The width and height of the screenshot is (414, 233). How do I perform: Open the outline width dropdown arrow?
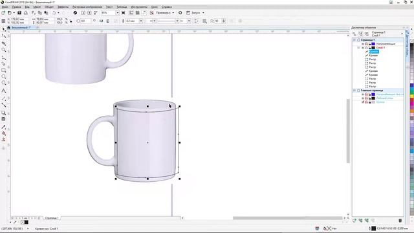pyautogui.click(x=141, y=21)
